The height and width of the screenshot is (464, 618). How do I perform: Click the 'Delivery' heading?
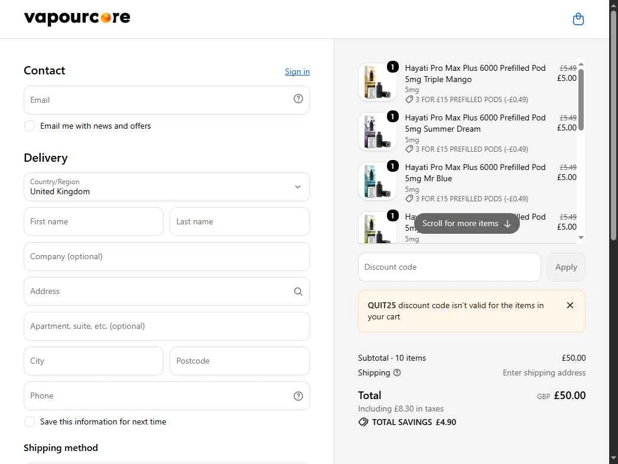point(45,158)
